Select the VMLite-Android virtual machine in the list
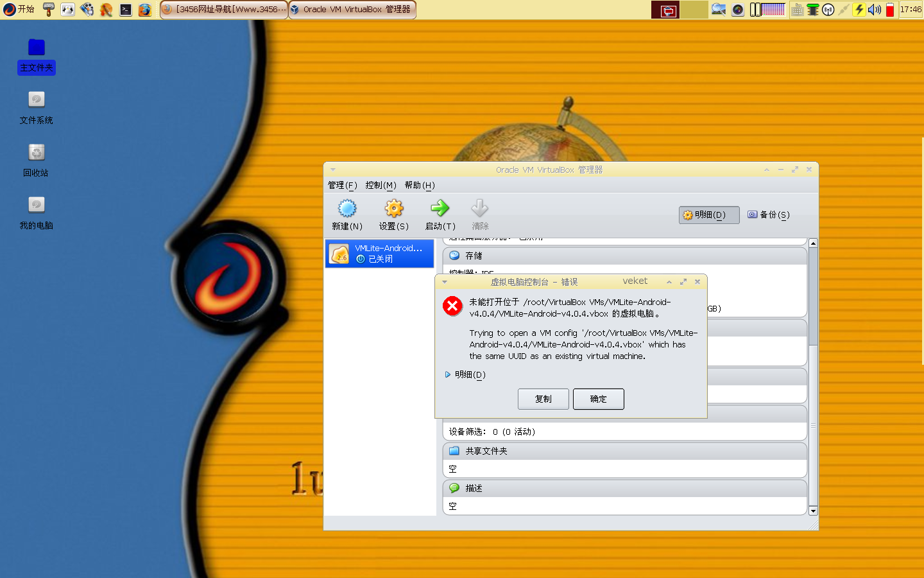This screenshot has width=924, height=578. point(380,254)
